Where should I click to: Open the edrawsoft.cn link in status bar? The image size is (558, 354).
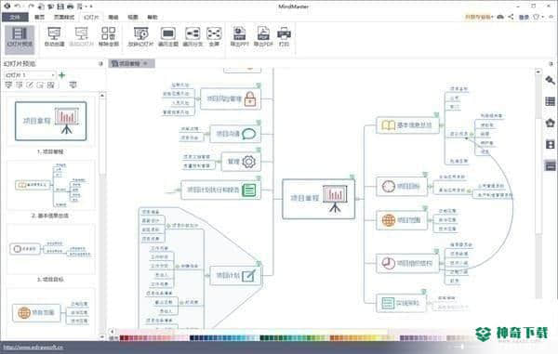click(x=33, y=347)
